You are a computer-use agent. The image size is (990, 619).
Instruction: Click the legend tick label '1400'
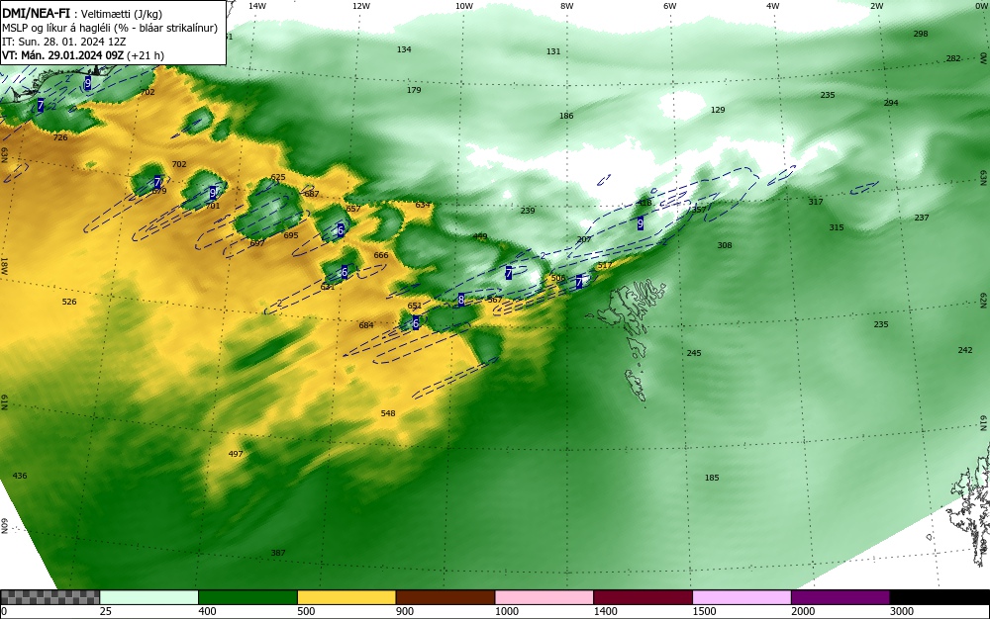coord(605,611)
